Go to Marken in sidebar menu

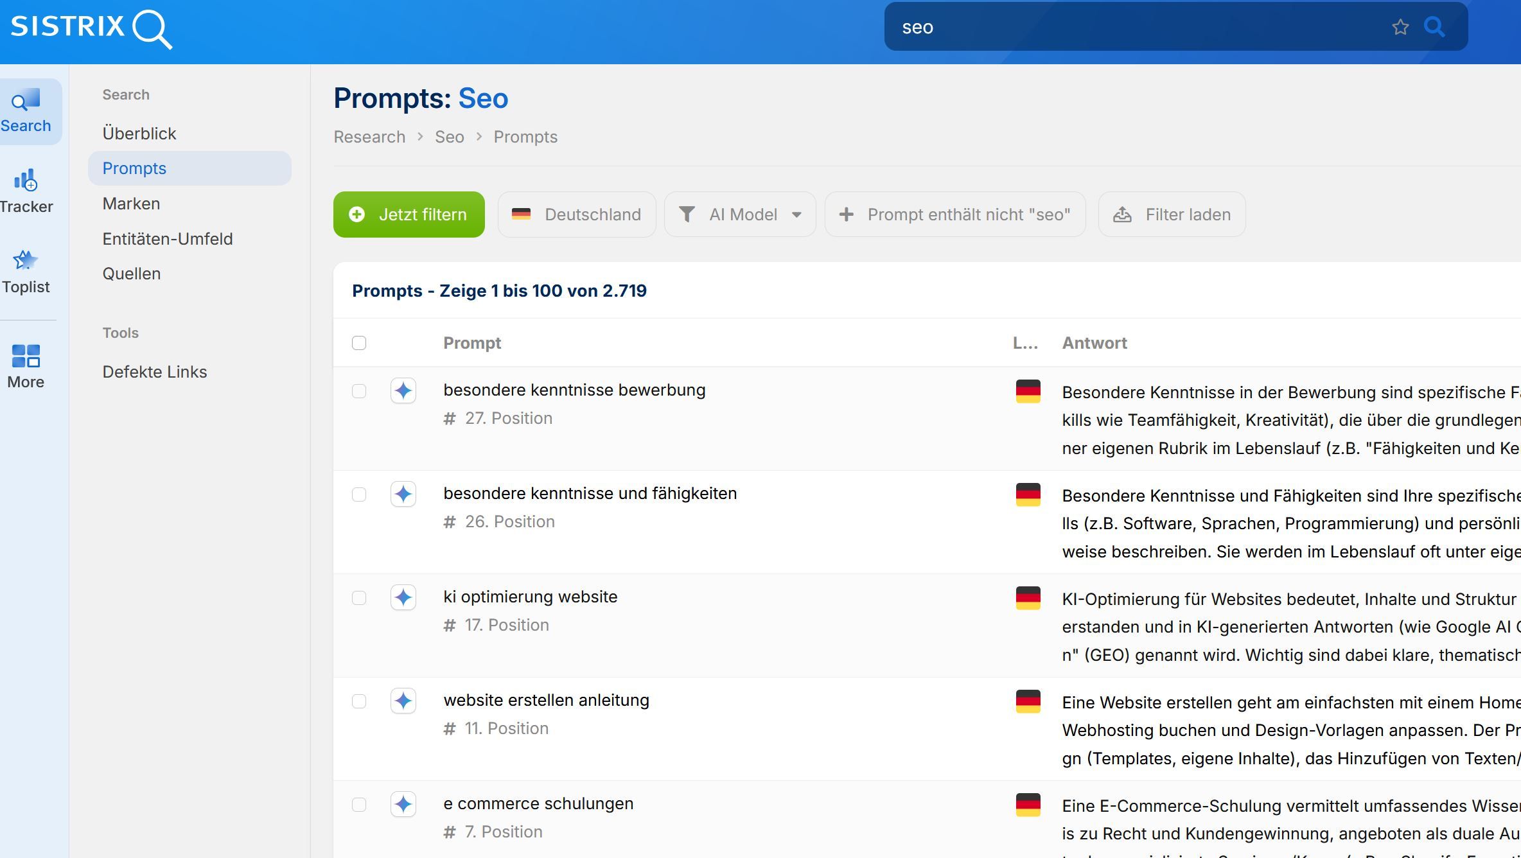[131, 204]
